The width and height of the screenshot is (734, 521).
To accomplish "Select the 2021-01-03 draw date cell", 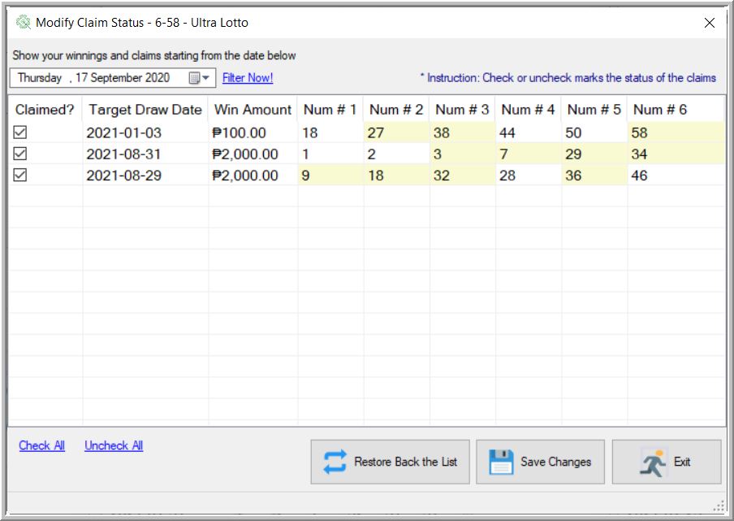I will [x=145, y=132].
